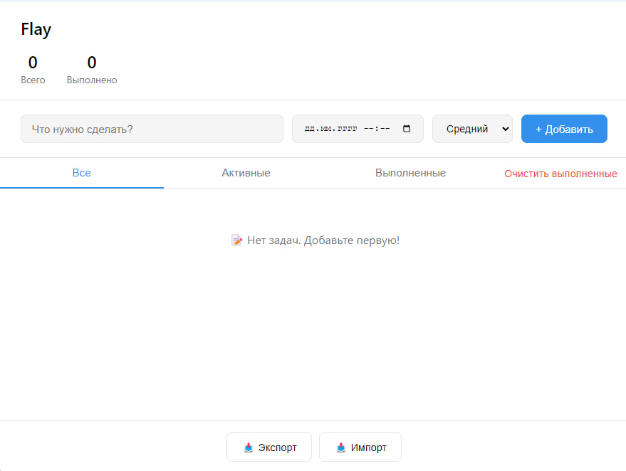Click the Экспорт button

(268, 448)
